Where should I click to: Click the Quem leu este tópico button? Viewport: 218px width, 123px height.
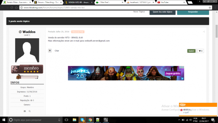click(162, 12)
